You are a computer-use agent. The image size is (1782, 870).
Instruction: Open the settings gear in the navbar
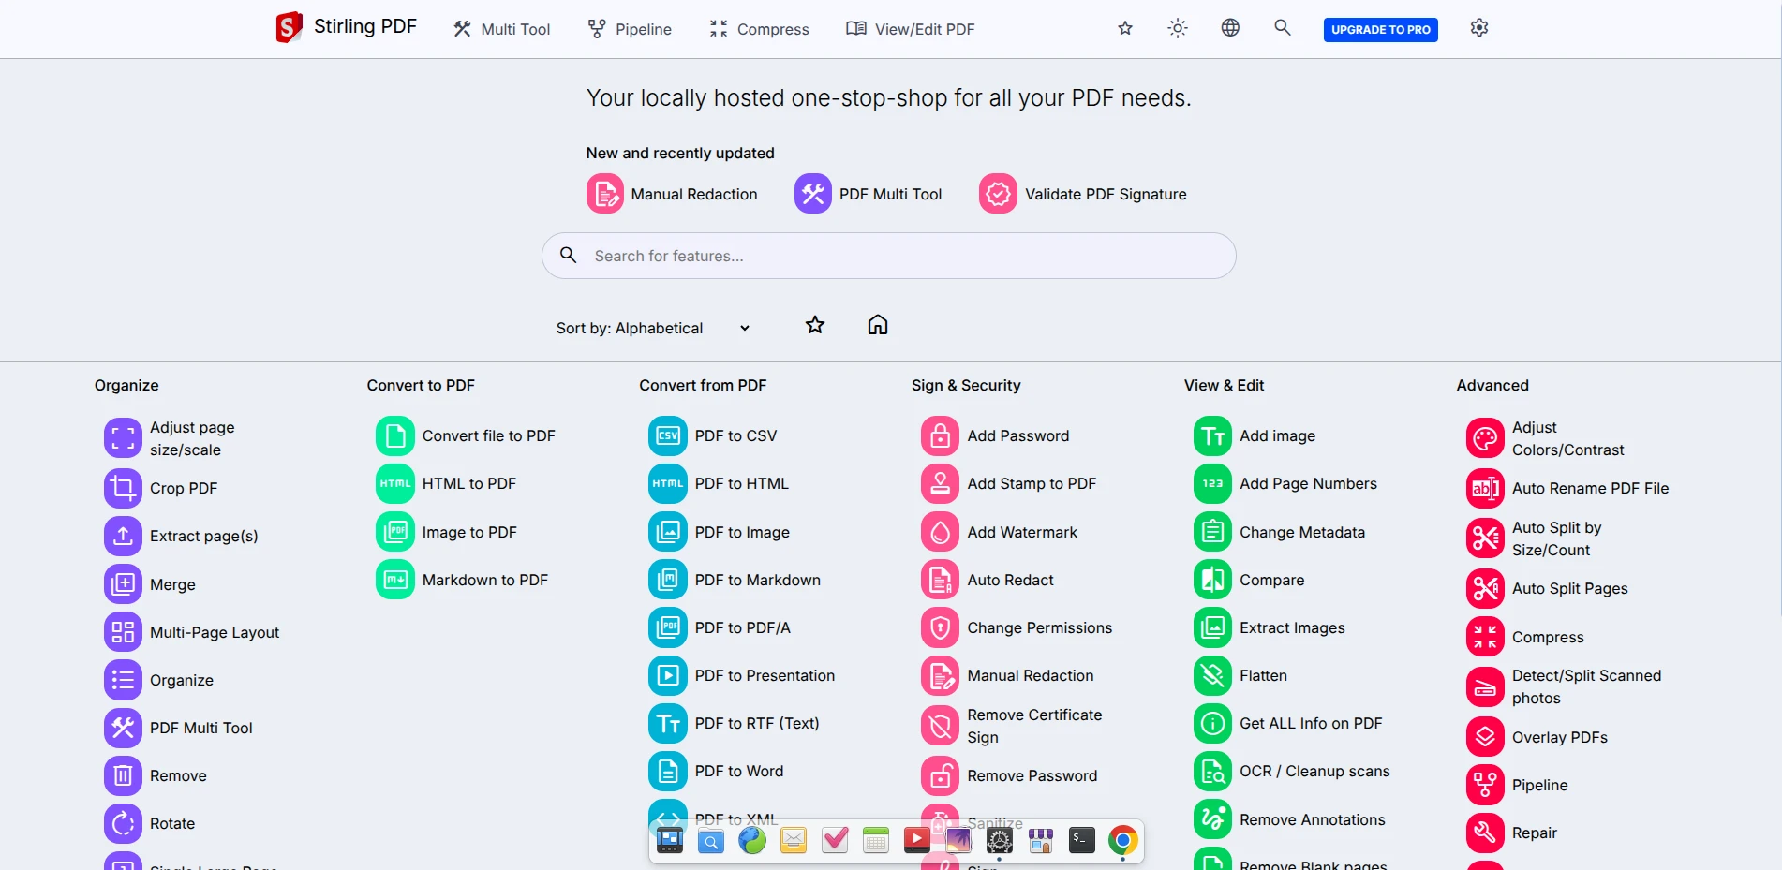(1479, 28)
